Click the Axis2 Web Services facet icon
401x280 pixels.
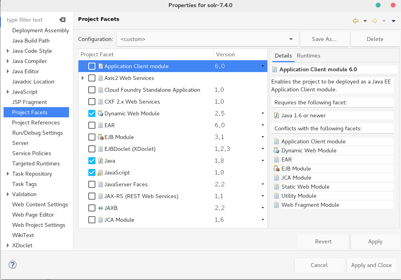pos(101,78)
